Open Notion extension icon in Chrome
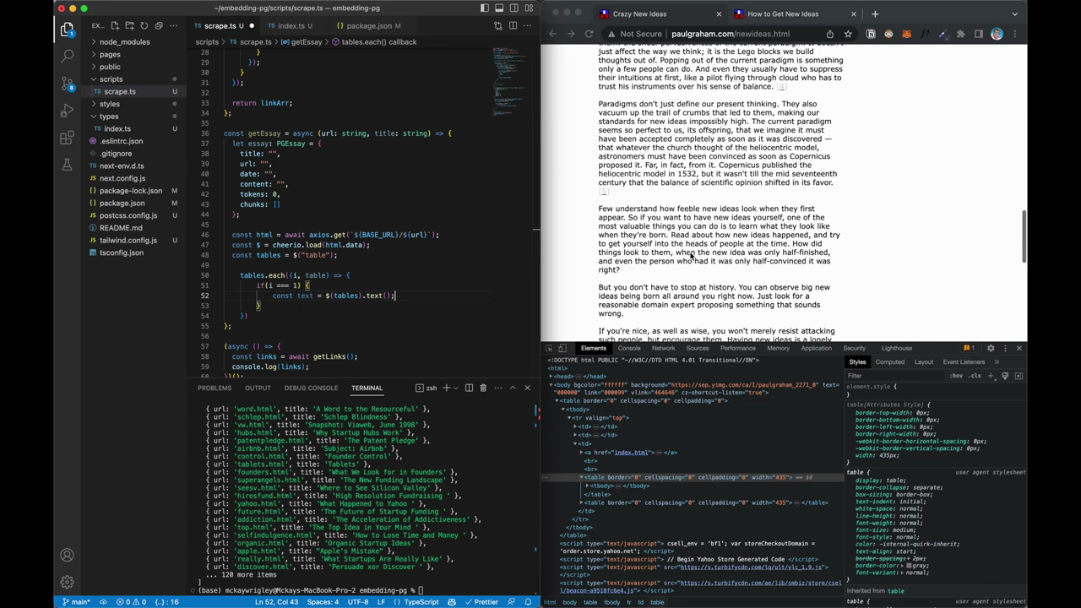The width and height of the screenshot is (1081, 608). 871,34
